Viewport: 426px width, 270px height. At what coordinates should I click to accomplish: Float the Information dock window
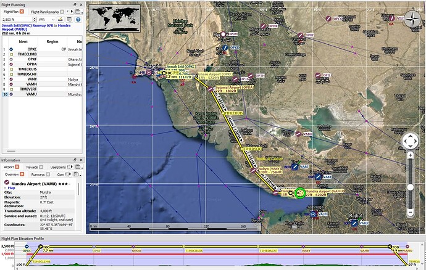point(75,160)
